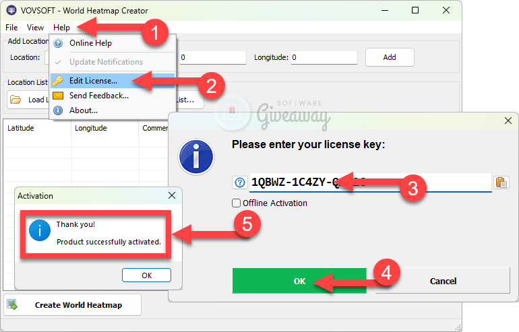Click OK in Activation dialog
This screenshot has height=332, width=519.
[x=146, y=275]
